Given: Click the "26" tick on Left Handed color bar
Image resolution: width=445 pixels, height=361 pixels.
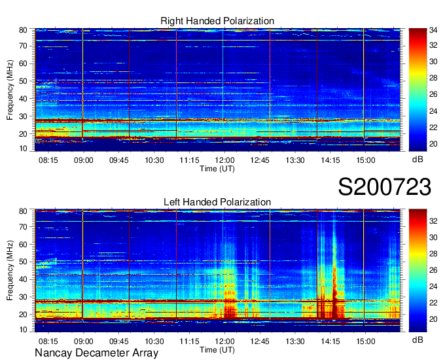Looking at the screenshot, I should (433, 270).
